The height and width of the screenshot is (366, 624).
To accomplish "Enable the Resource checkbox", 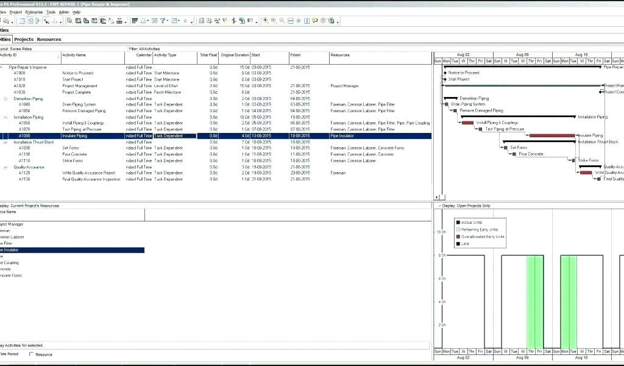I will click(x=32, y=354).
